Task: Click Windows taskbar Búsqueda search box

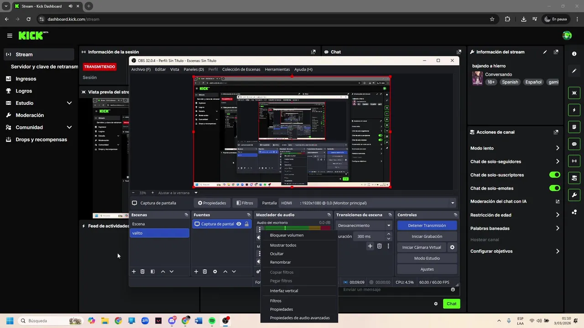Action: click(51, 321)
